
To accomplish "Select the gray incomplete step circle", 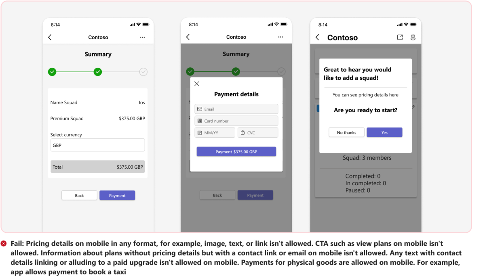I will click(143, 71).
